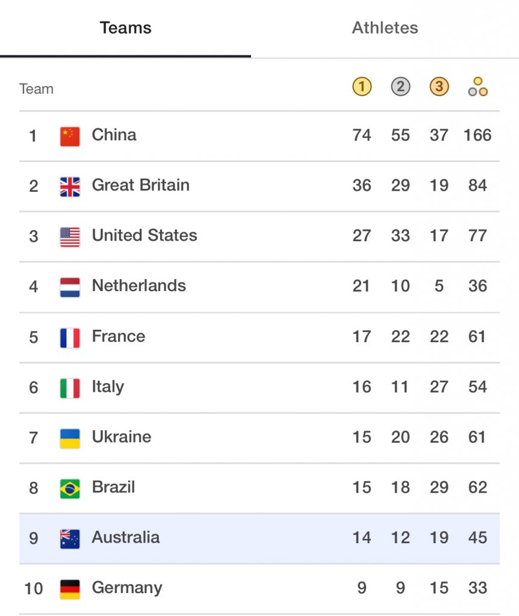The width and height of the screenshot is (519, 616).
Task: Select the Teams tab
Action: click(125, 28)
